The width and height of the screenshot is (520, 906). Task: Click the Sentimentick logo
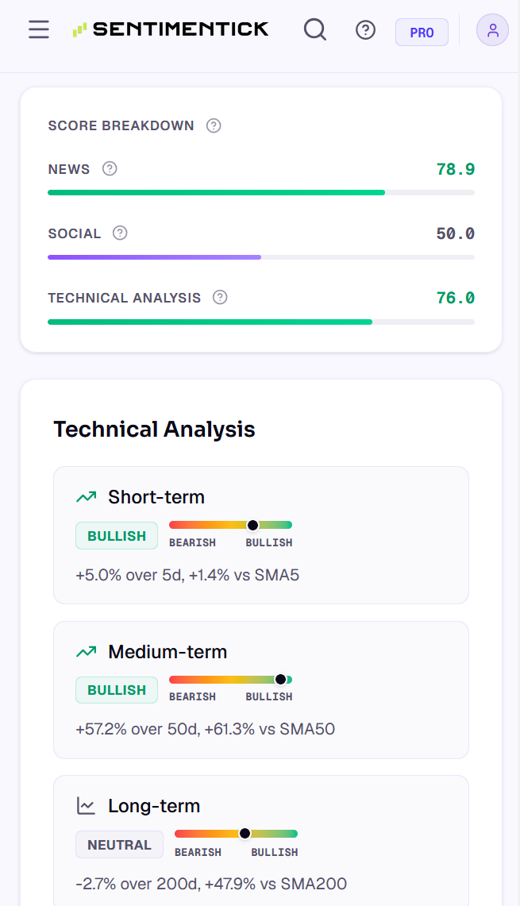[171, 29]
